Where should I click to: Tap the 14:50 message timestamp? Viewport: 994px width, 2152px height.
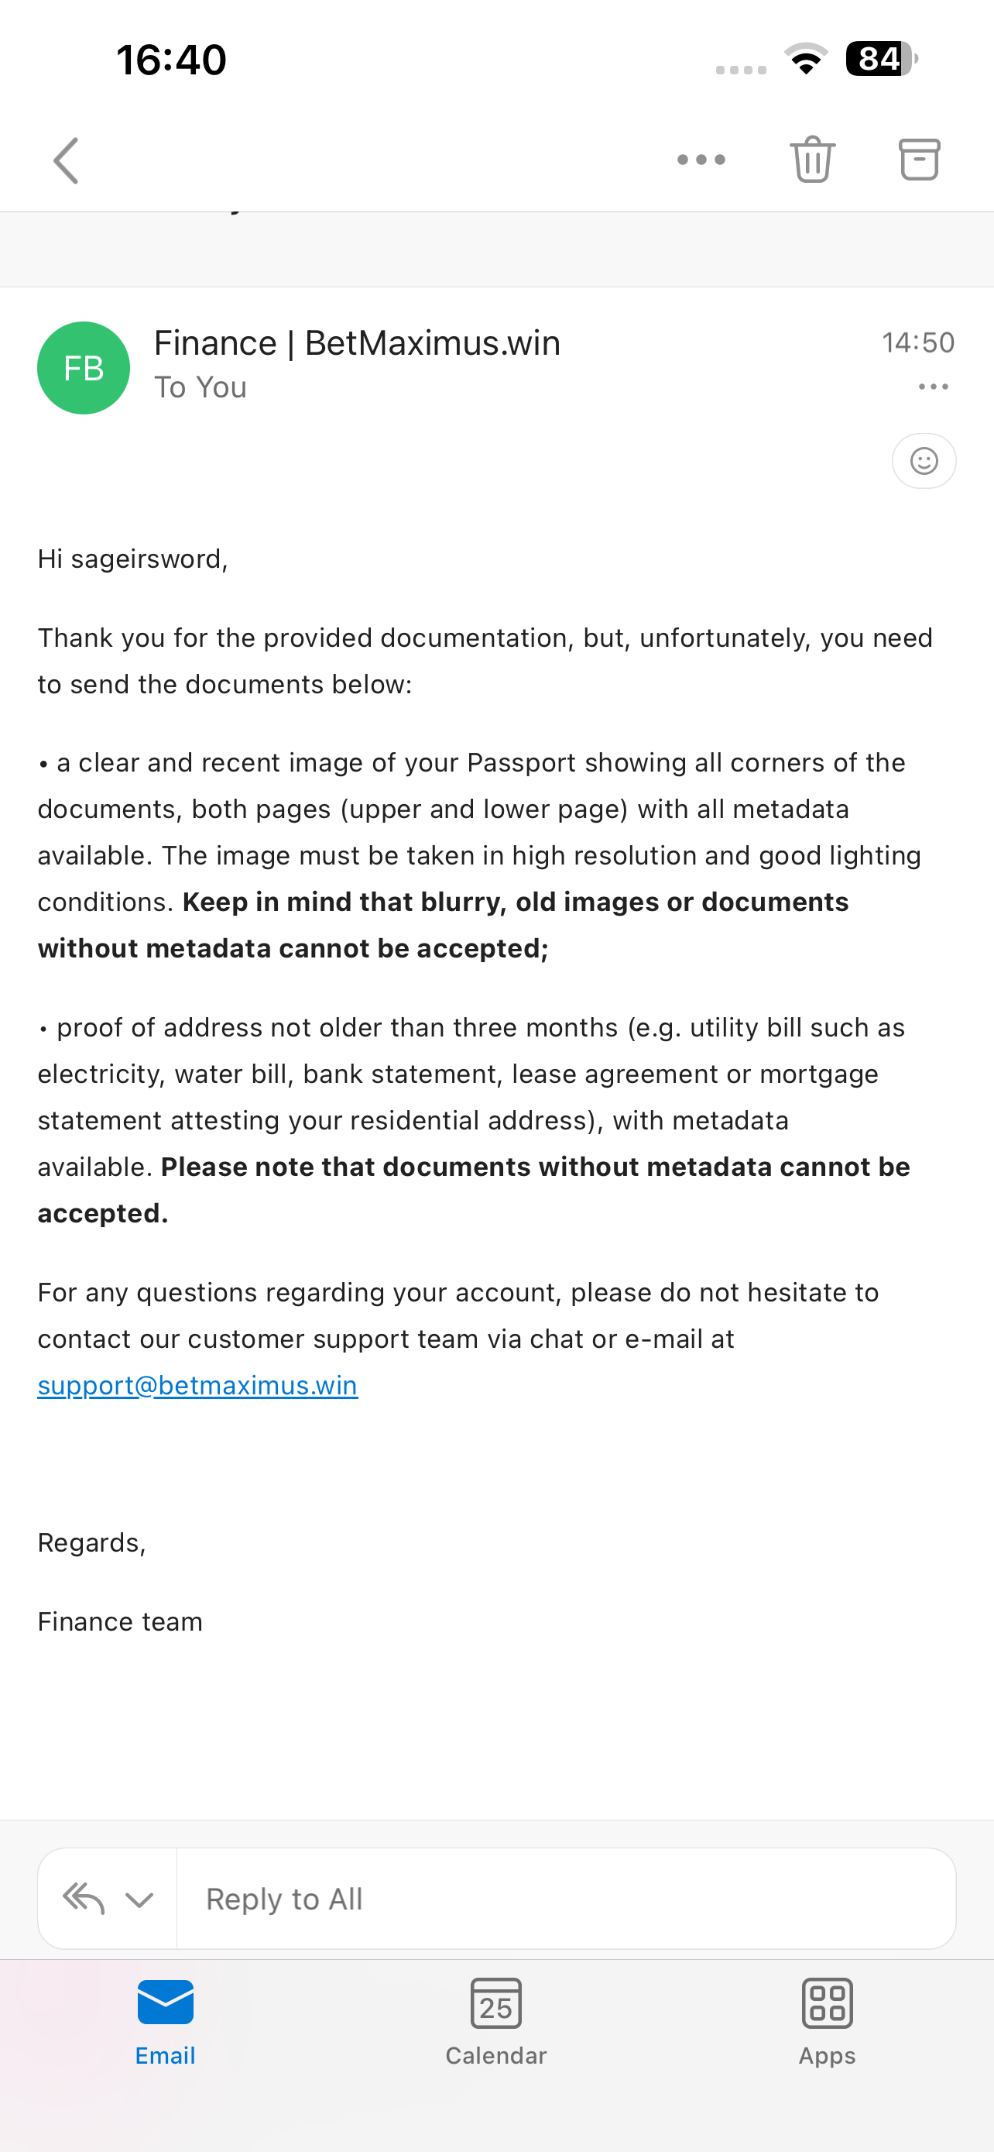click(x=918, y=342)
